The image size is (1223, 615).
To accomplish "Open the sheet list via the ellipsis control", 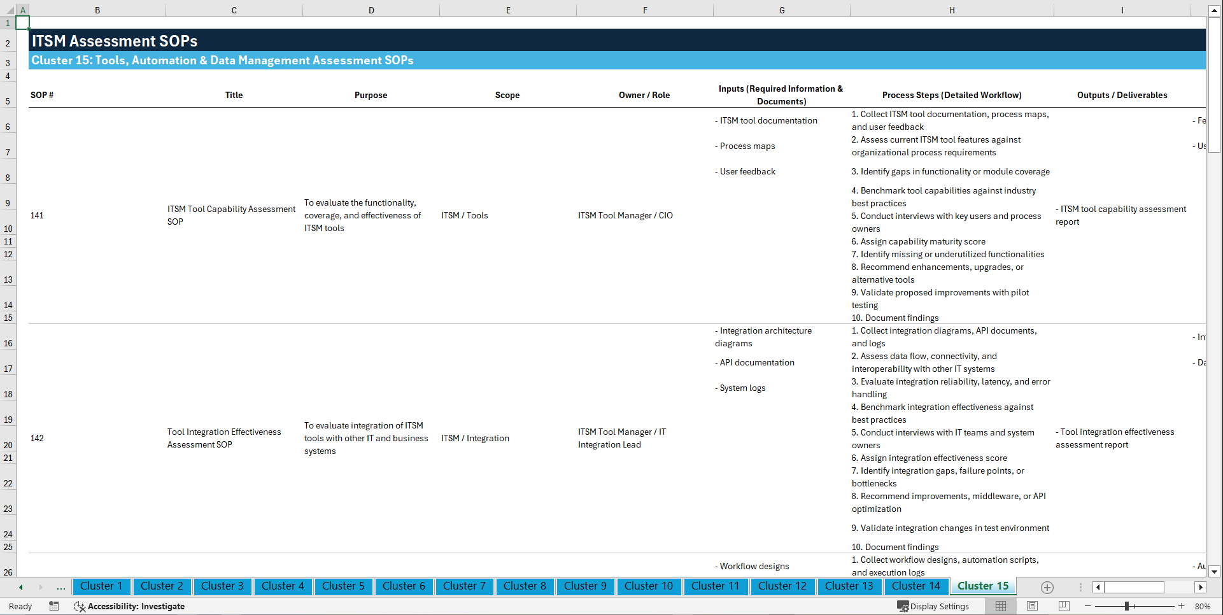I will coord(61,587).
